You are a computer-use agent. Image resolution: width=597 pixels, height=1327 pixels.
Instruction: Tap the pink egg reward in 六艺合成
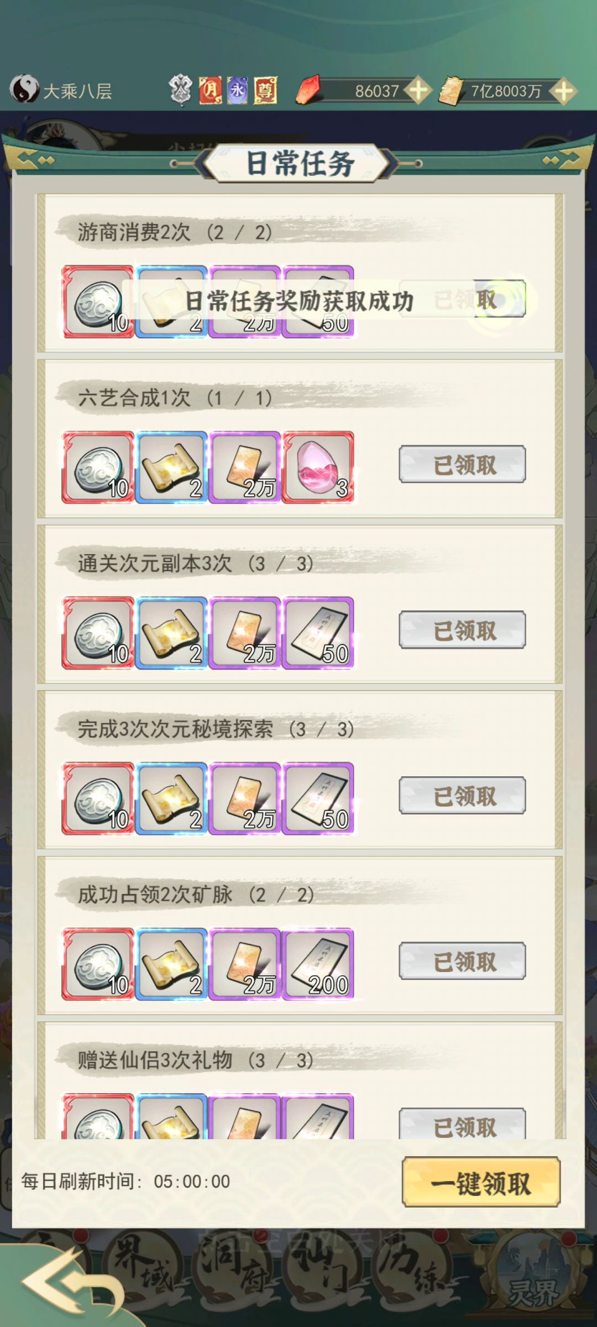[x=318, y=467]
